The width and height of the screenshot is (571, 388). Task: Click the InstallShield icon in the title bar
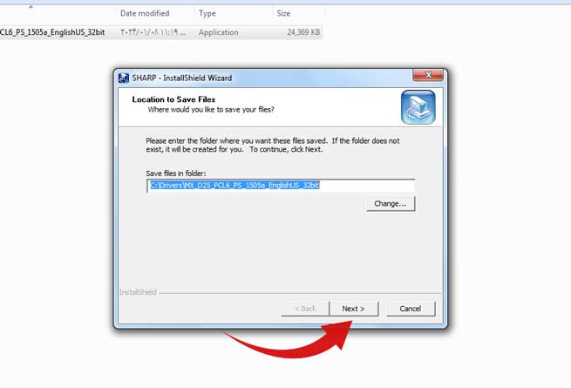click(124, 78)
